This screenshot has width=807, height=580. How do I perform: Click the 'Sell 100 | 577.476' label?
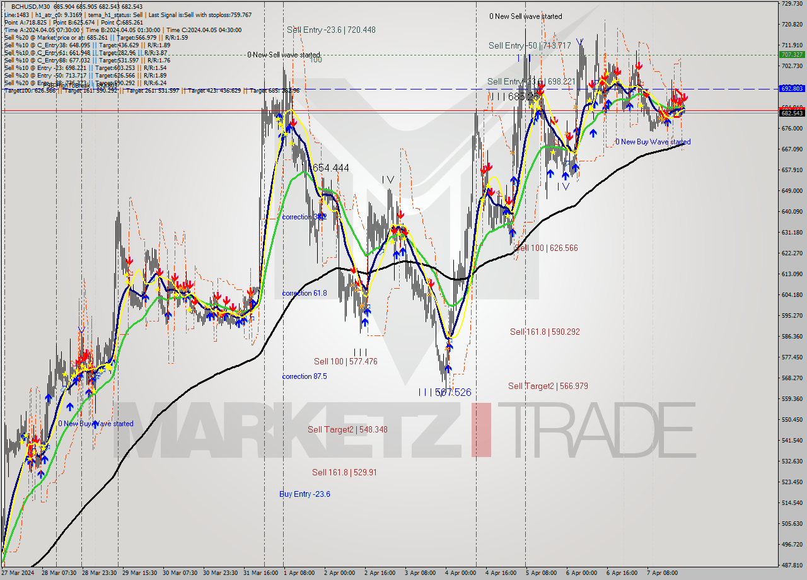[345, 361]
